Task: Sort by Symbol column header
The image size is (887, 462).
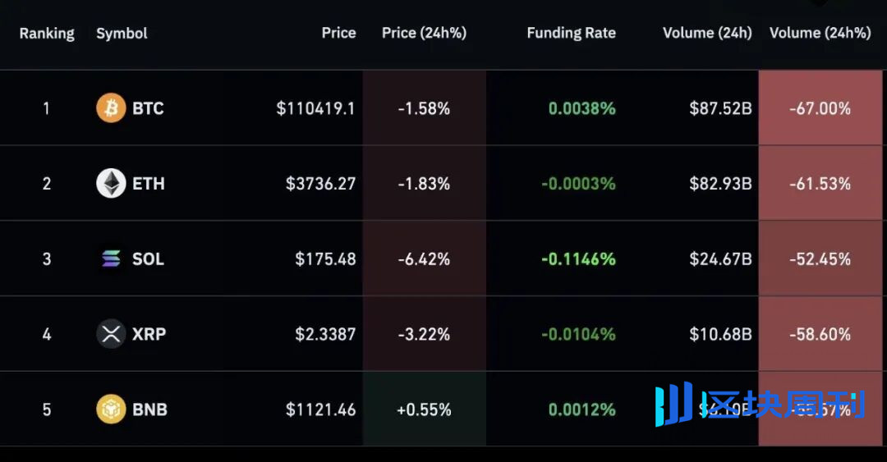Action: point(122,34)
